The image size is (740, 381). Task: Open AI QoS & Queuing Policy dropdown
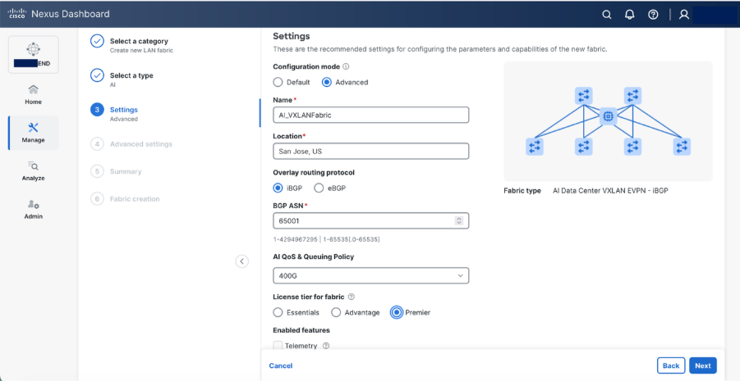(x=371, y=275)
